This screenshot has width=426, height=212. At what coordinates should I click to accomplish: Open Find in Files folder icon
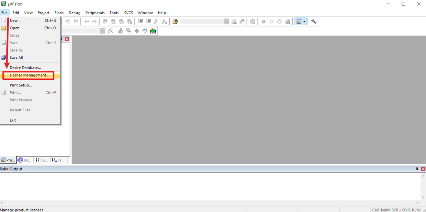(x=175, y=21)
